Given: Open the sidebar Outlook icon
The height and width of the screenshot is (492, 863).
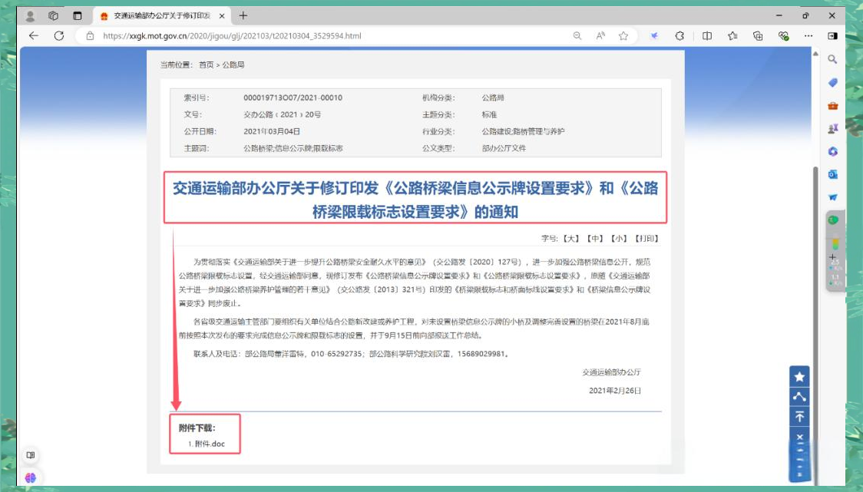Looking at the screenshot, I should click(x=833, y=174).
